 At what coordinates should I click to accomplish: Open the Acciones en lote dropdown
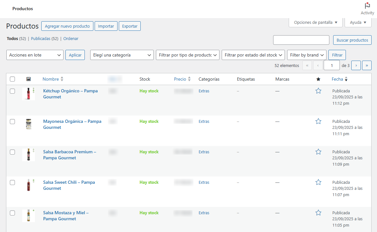[x=35, y=55]
